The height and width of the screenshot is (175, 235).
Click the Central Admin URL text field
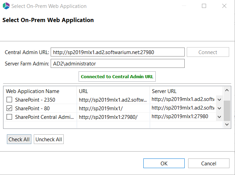(x=118, y=52)
